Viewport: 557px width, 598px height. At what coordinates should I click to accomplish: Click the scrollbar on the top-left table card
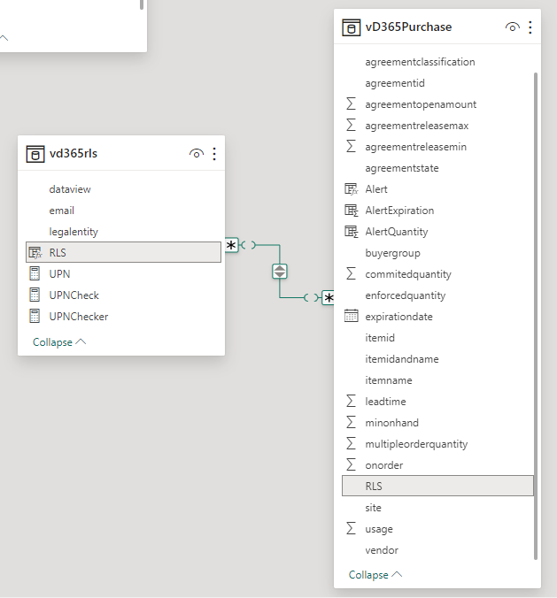(142, 4)
